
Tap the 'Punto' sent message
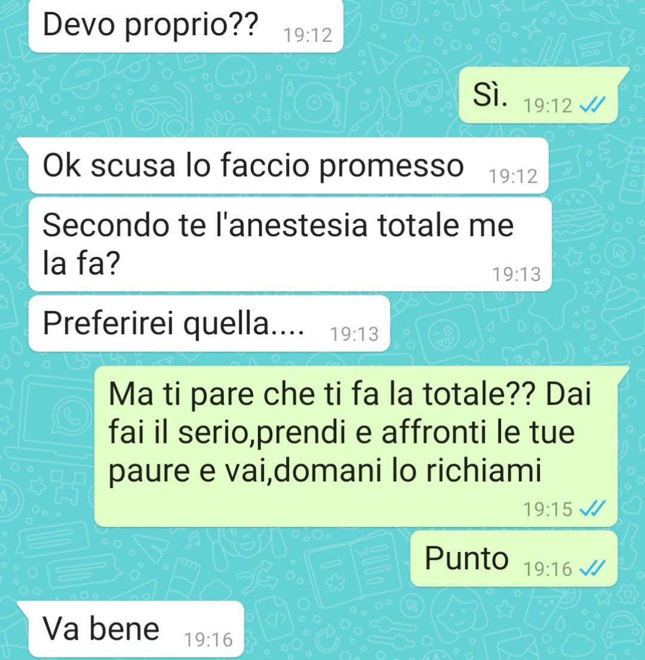pos(514,559)
